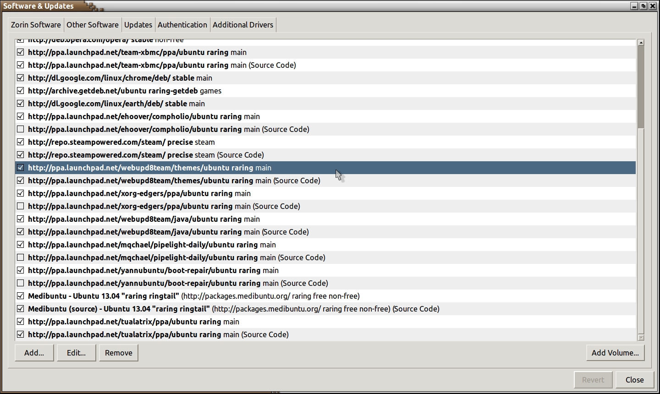The width and height of the screenshot is (660, 394).
Task: Uncheck the Google Chrome stable main repository
Action: pos(21,78)
